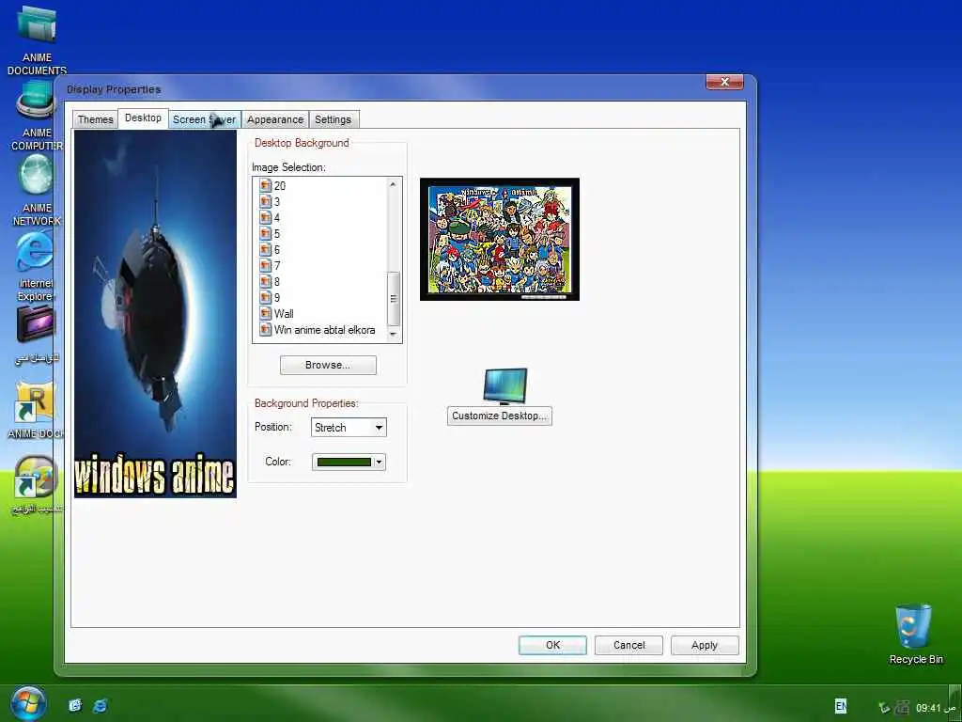Switch to the Appearance tab
Viewport: 962px width, 722px height.
point(275,119)
